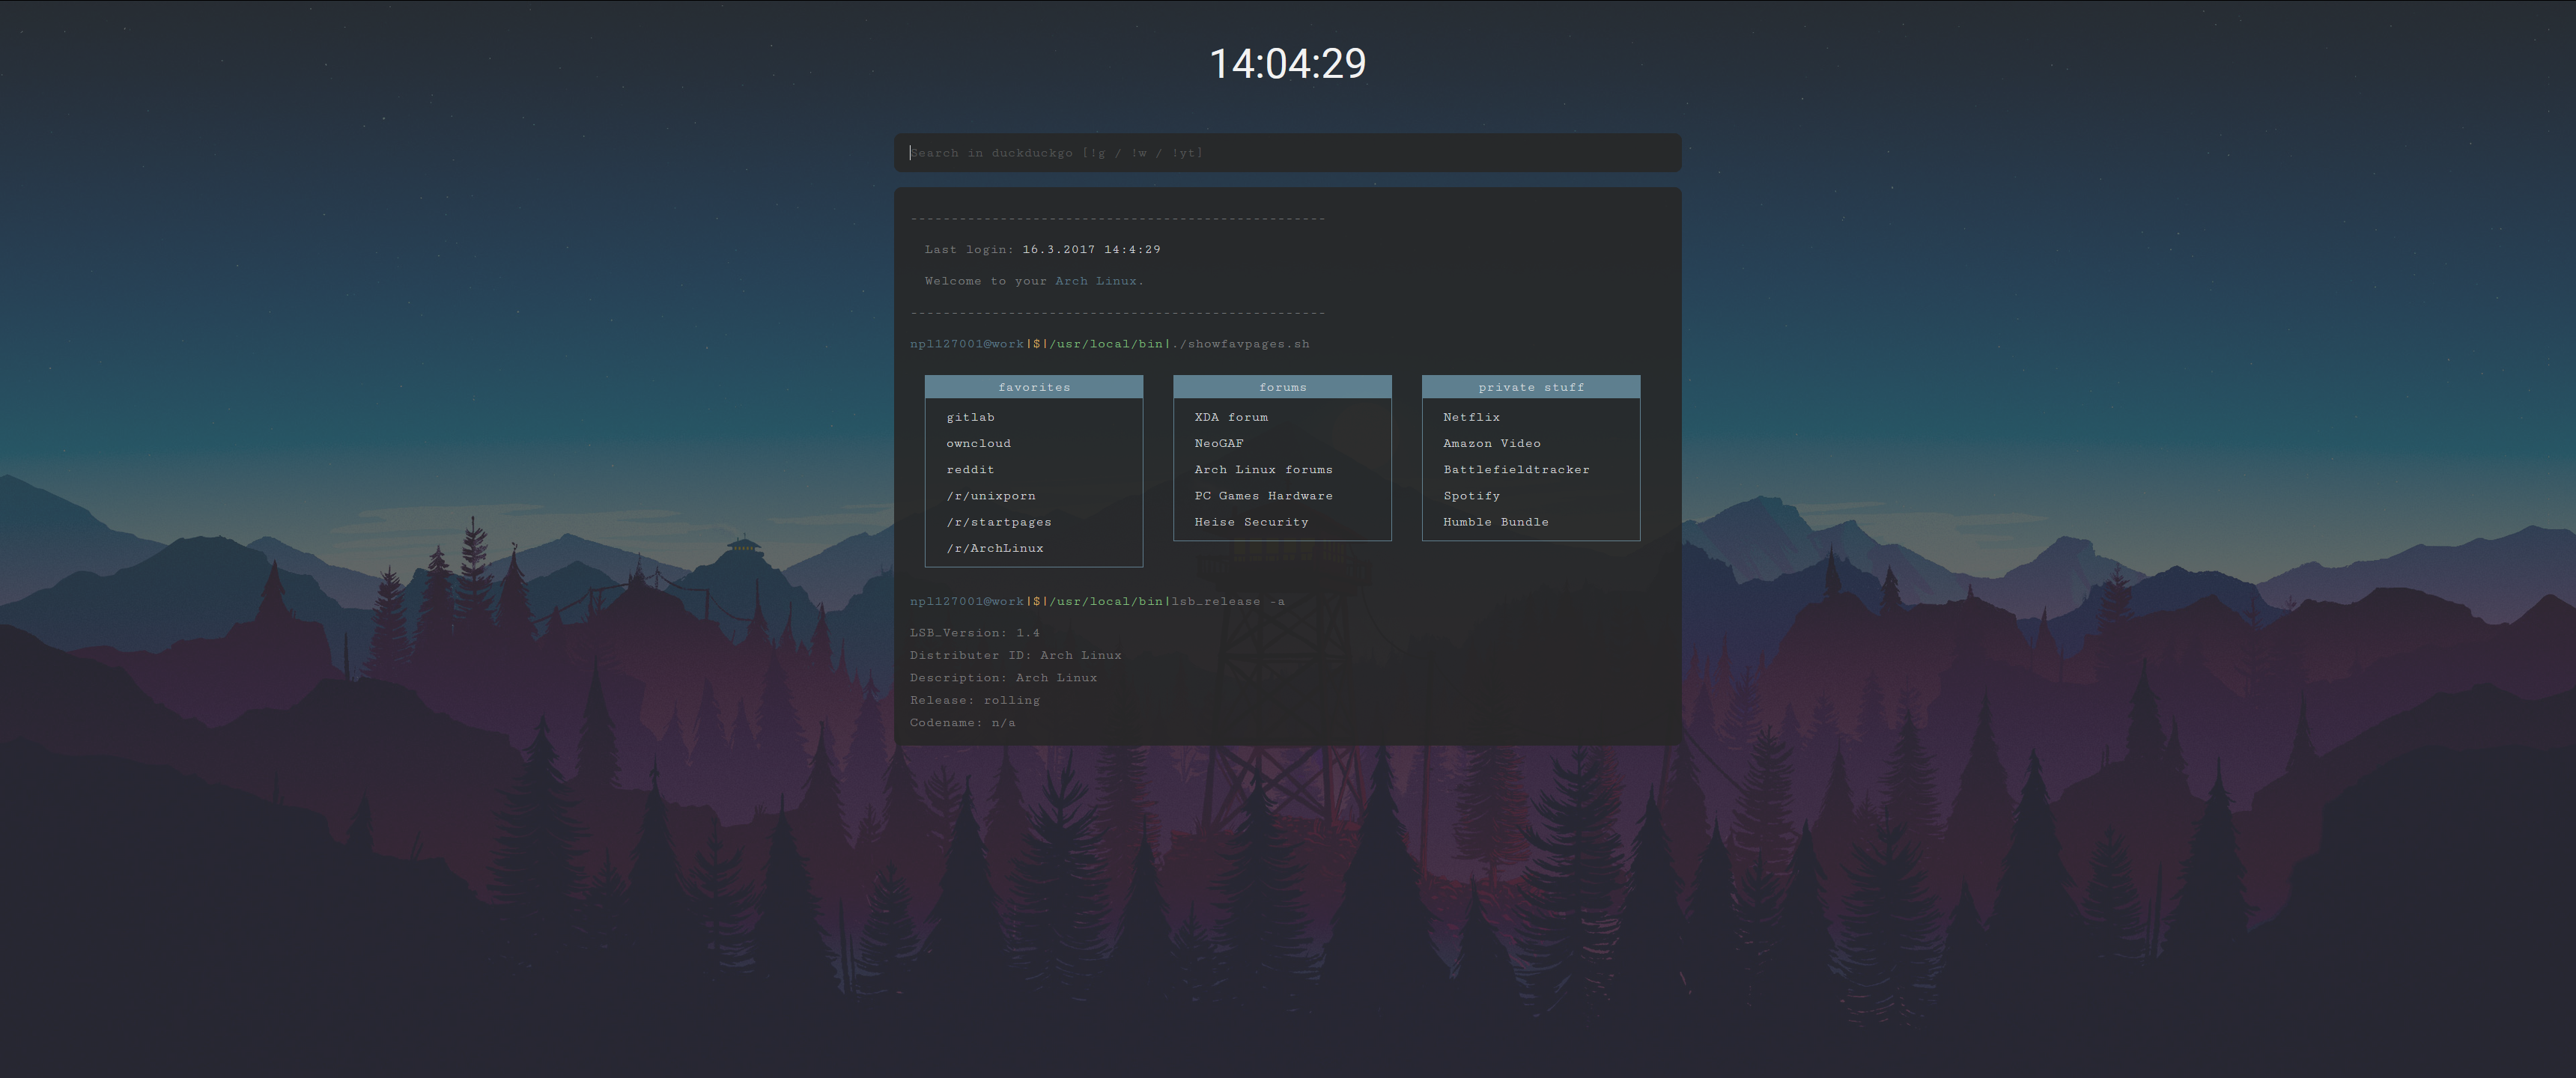Visit Heise Security link
The image size is (2576, 1078).
click(x=1251, y=522)
